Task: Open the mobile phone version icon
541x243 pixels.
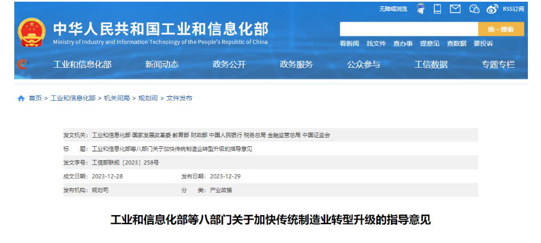Action: [x=437, y=9]
